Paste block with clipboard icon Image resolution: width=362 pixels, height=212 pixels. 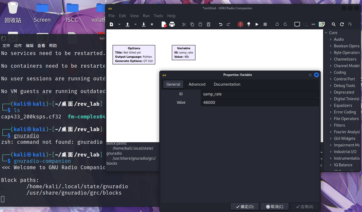tap(200, 24)
